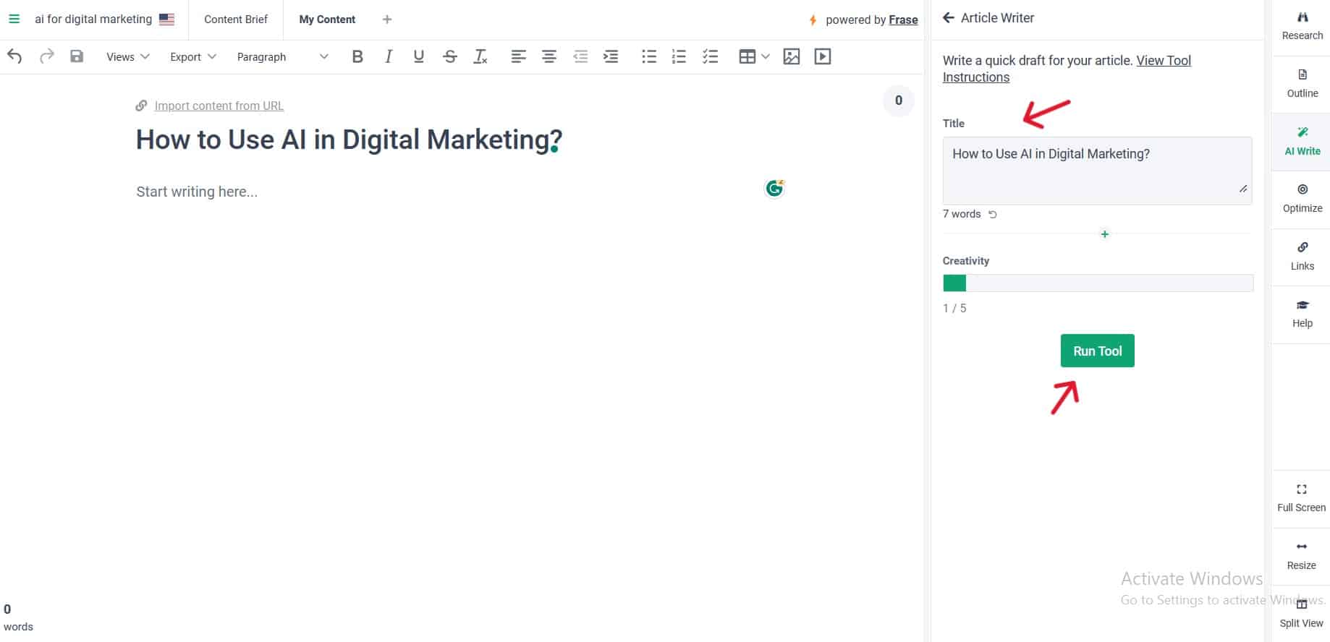Open the Research sidebar panel
Screen dimensions: 1330x642
click(1302, 26)
